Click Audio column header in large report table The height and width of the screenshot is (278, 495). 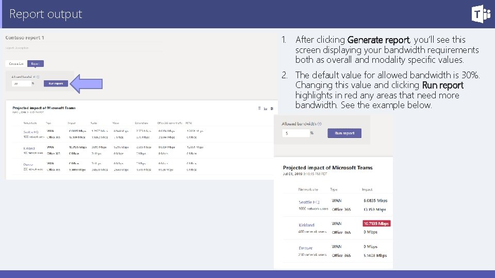coord(94,123)
